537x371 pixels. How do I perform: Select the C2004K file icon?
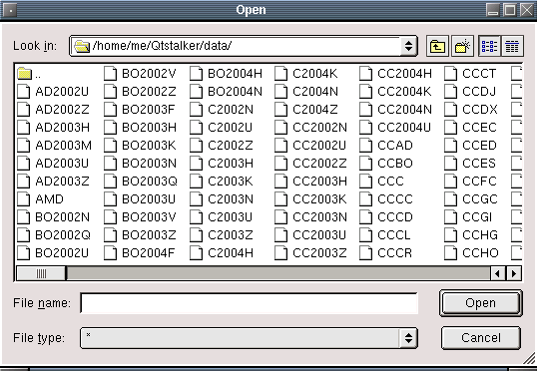(x=281, y=73)
